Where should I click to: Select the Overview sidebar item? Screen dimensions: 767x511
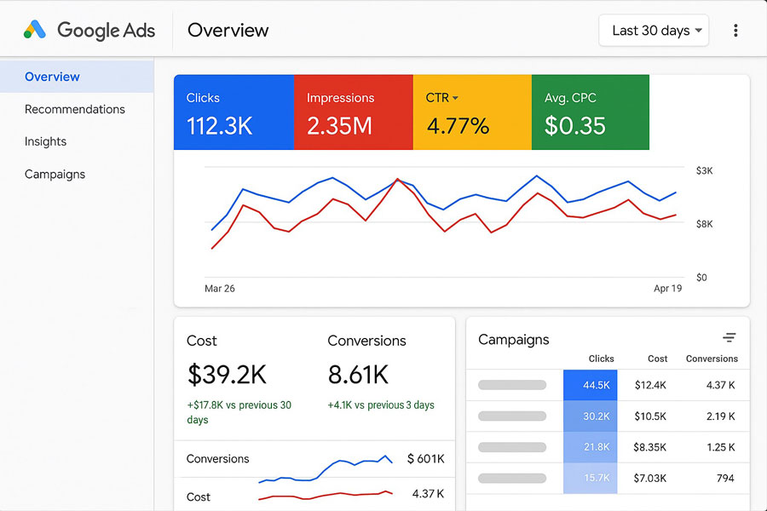[52, 77]
